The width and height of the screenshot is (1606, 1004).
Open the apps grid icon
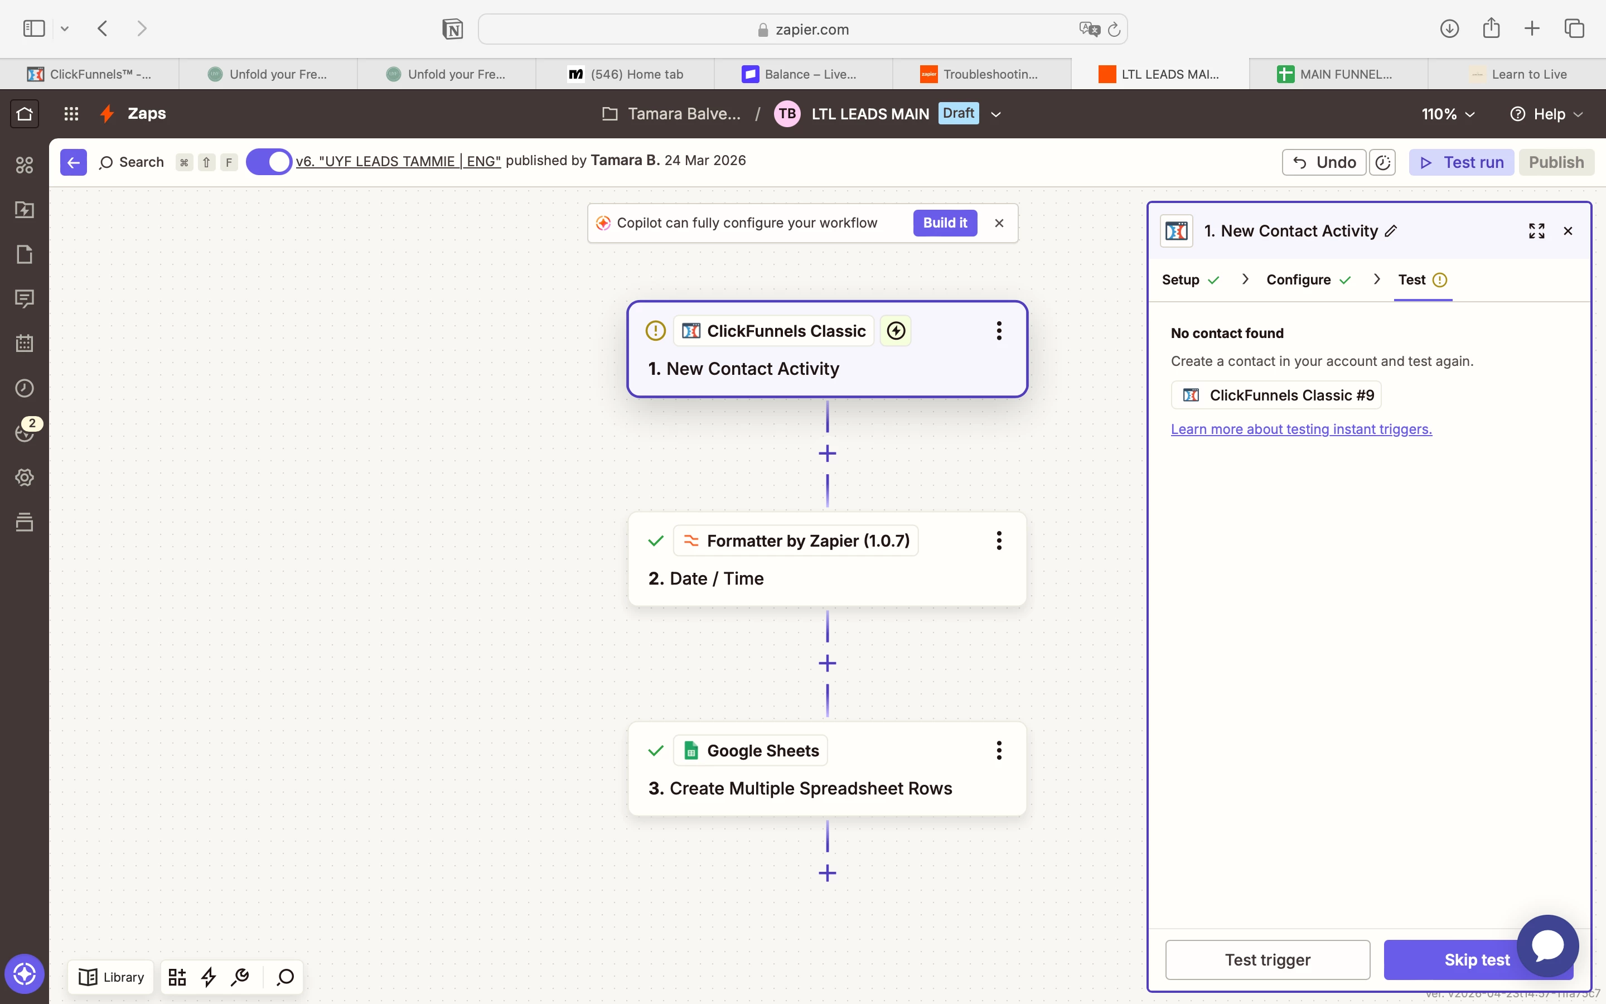[x=71, y=114]
